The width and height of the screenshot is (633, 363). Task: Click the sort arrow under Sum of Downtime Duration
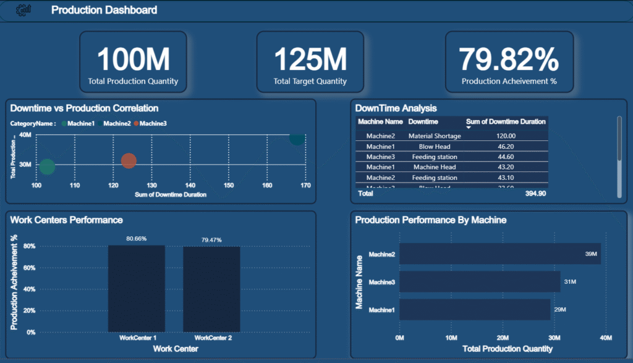[469, 128]
